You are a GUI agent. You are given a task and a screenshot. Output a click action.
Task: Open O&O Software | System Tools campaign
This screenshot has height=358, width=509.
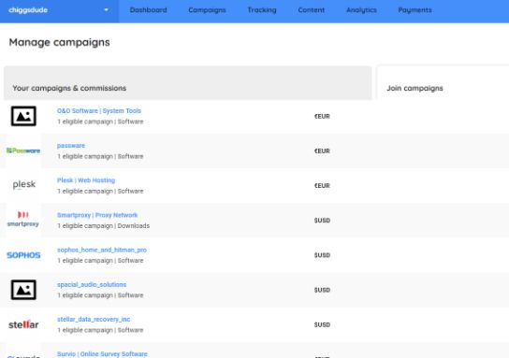(x=99, y=111)
